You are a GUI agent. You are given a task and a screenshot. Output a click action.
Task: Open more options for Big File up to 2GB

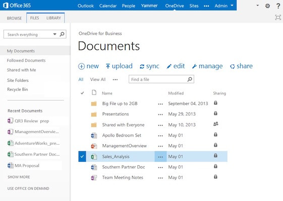pyautogui.click(x=160, y=104)
